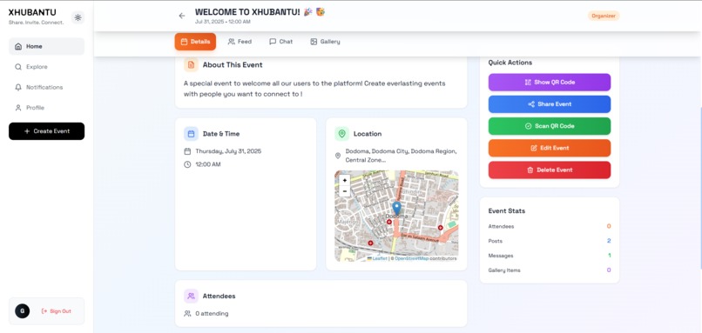
Task: Open the OpenStreetMap attribution link
Action: pyautogui.click(x=411, y=258)
